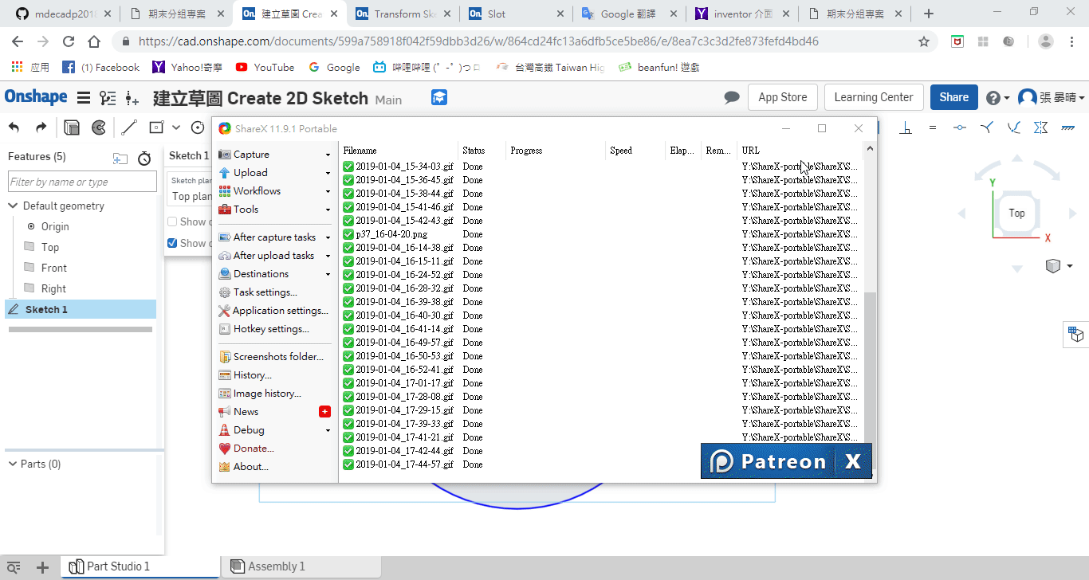
Task: Open the 張晏晴 user account menu
Action: click(x=1051, y=98)
